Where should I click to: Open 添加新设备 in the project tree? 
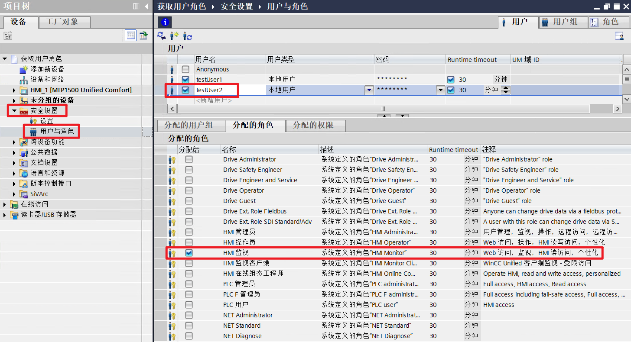(x=47, y=69)
